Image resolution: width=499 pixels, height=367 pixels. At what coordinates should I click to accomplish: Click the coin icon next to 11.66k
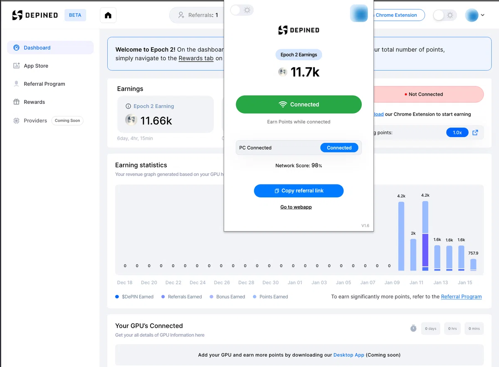(131, 120)
